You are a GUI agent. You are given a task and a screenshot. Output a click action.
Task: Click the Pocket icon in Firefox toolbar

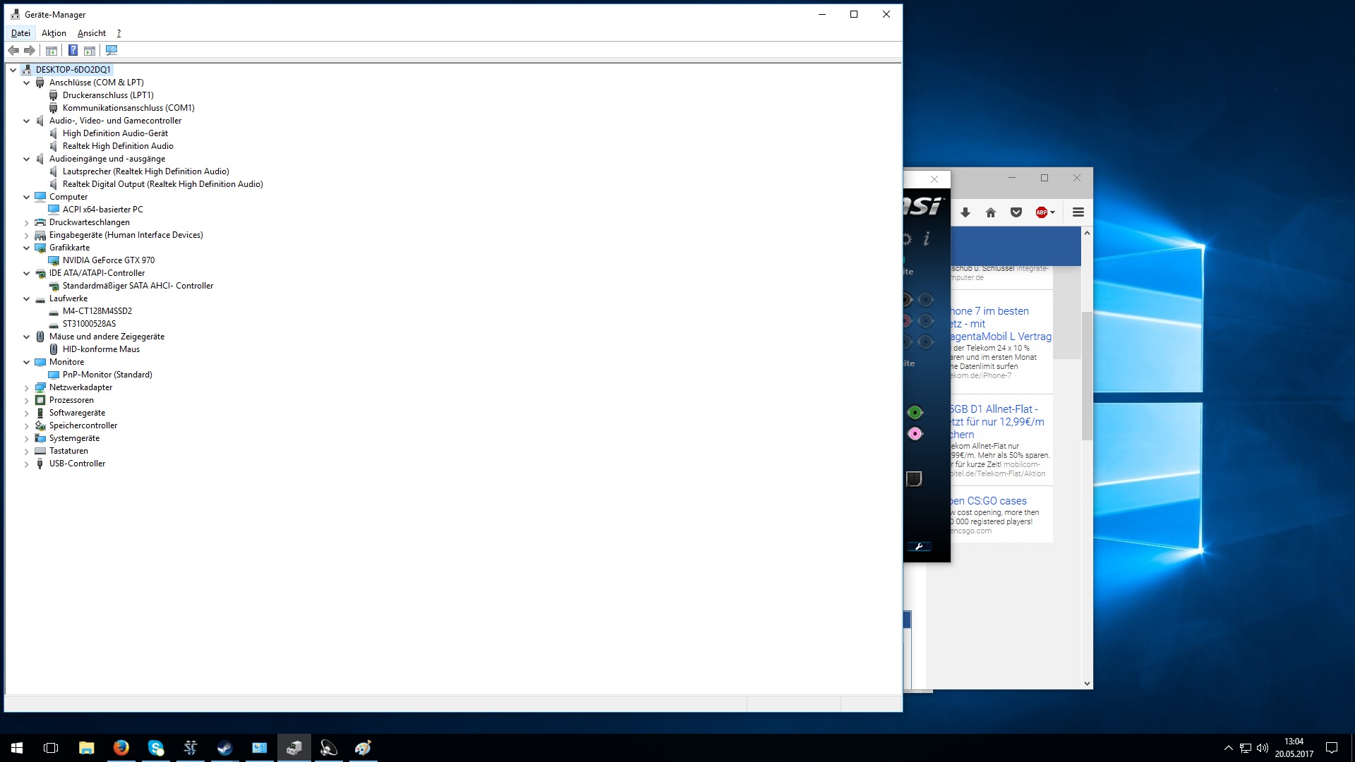pos(1016,212)
